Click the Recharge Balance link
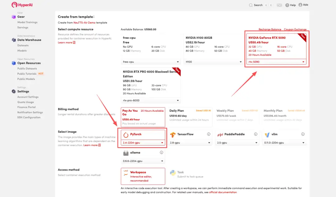 [x=270, y=29]
